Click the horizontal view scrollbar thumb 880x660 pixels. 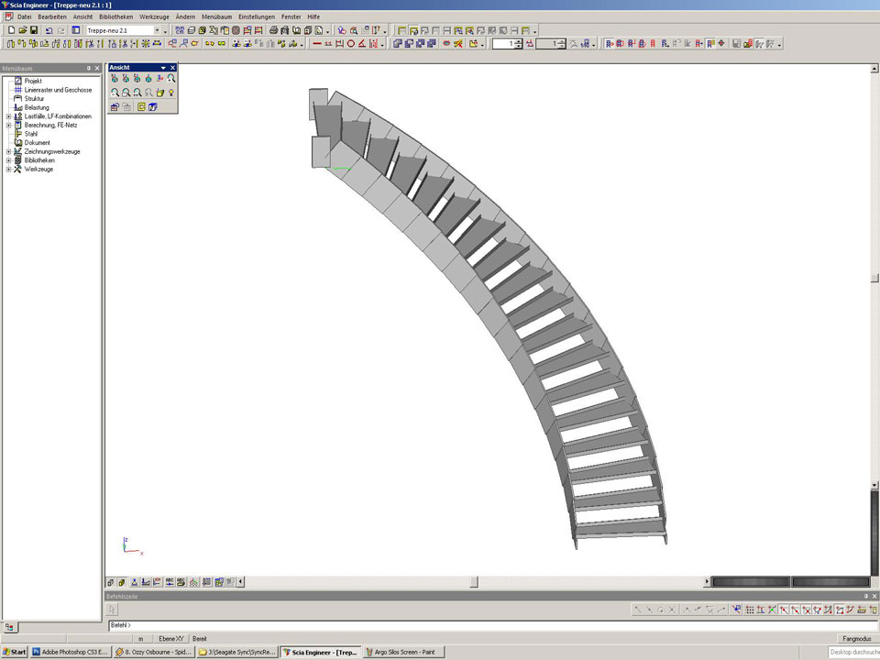[474, 581]
